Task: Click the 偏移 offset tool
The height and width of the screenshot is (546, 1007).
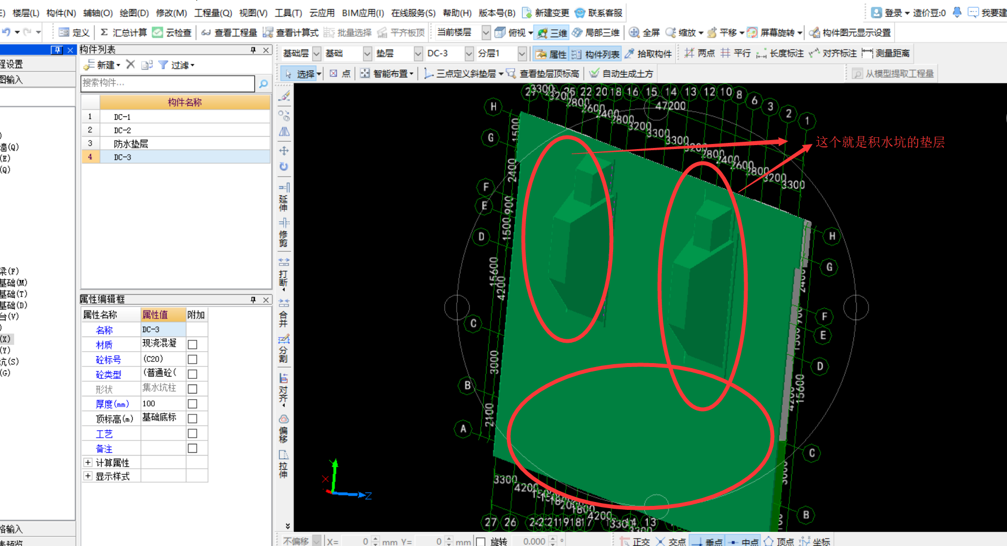Action: coord(284,429)
